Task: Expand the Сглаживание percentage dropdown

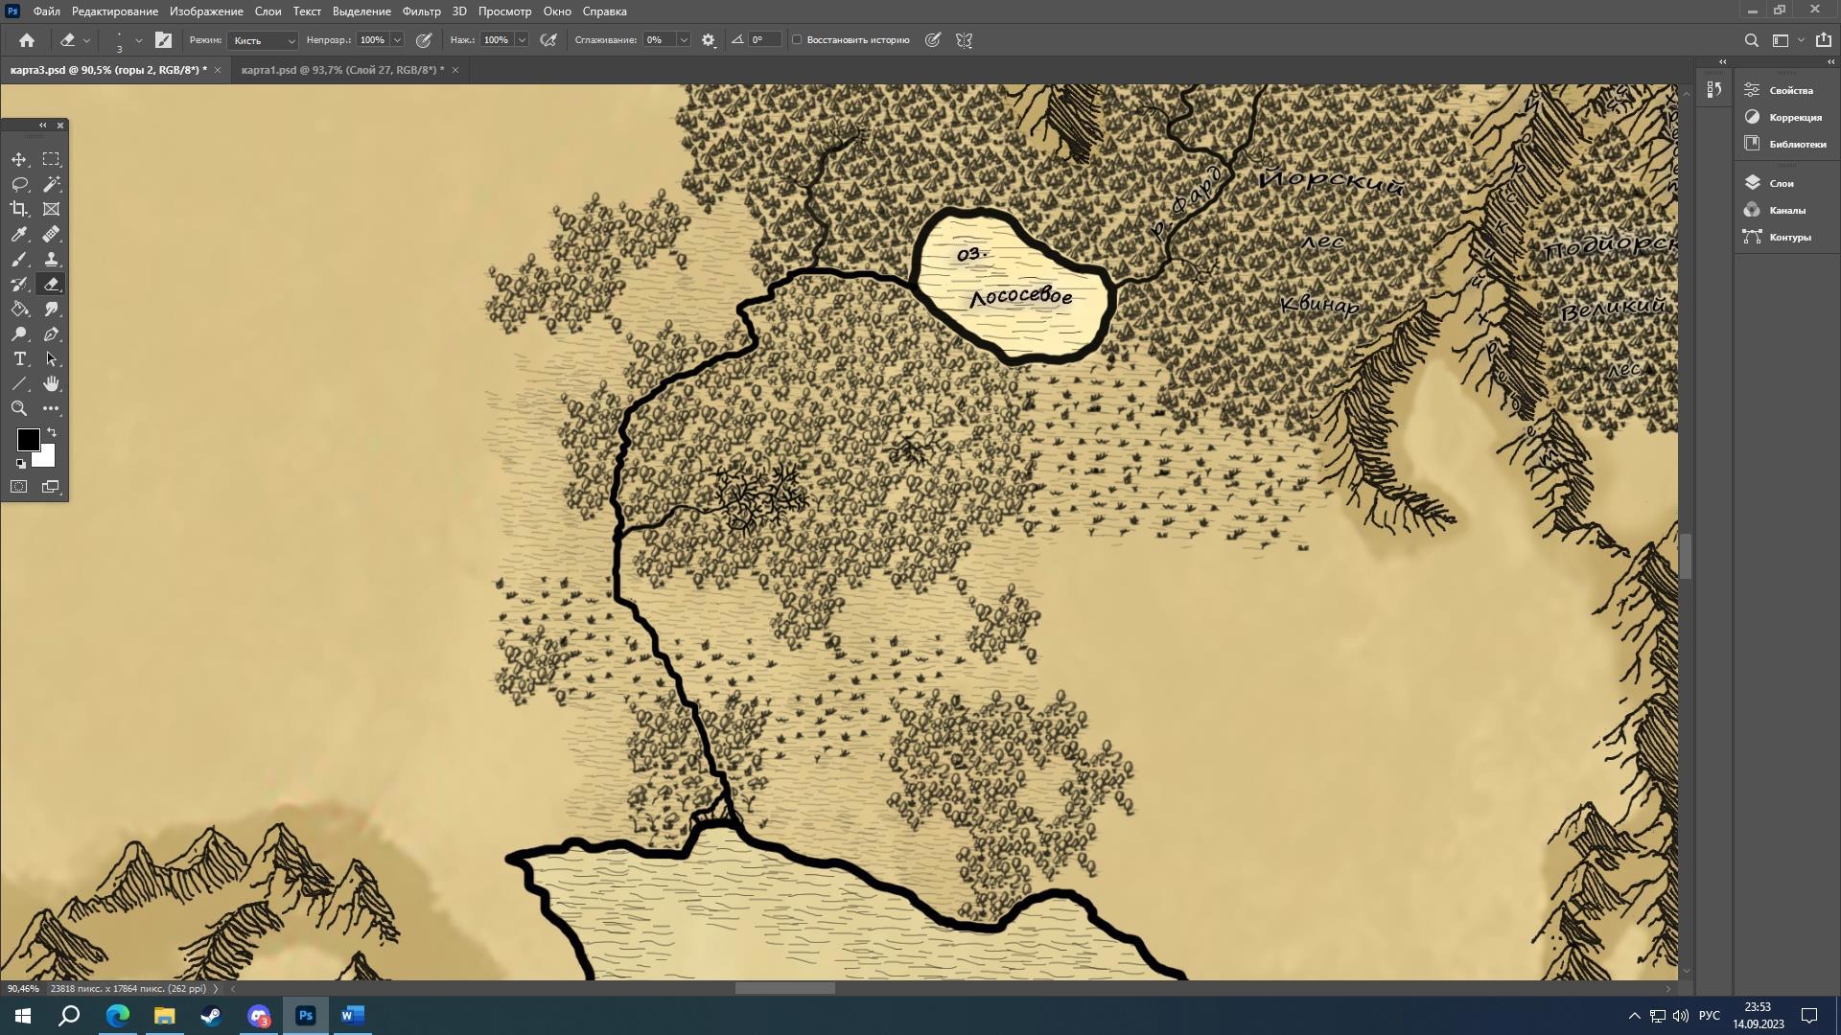Action: (x=684, y=40)
